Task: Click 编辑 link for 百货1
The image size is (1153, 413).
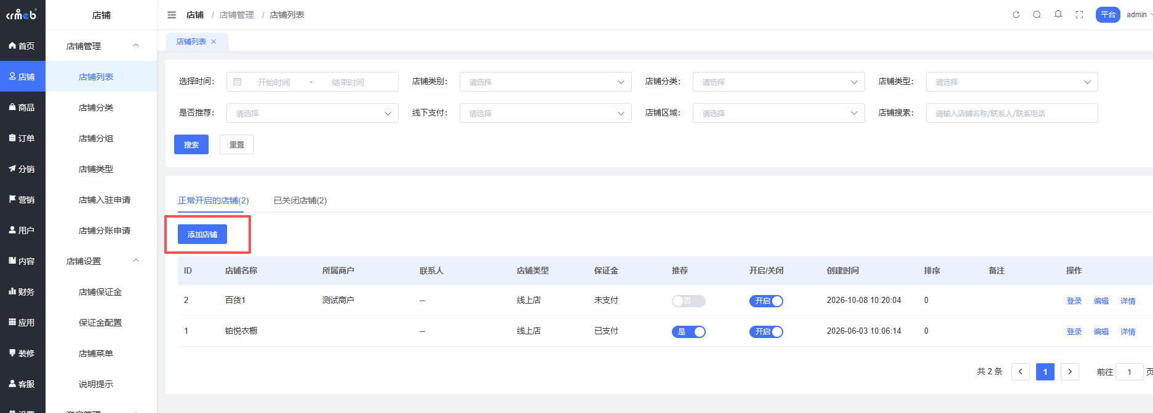Action: 1101,301
